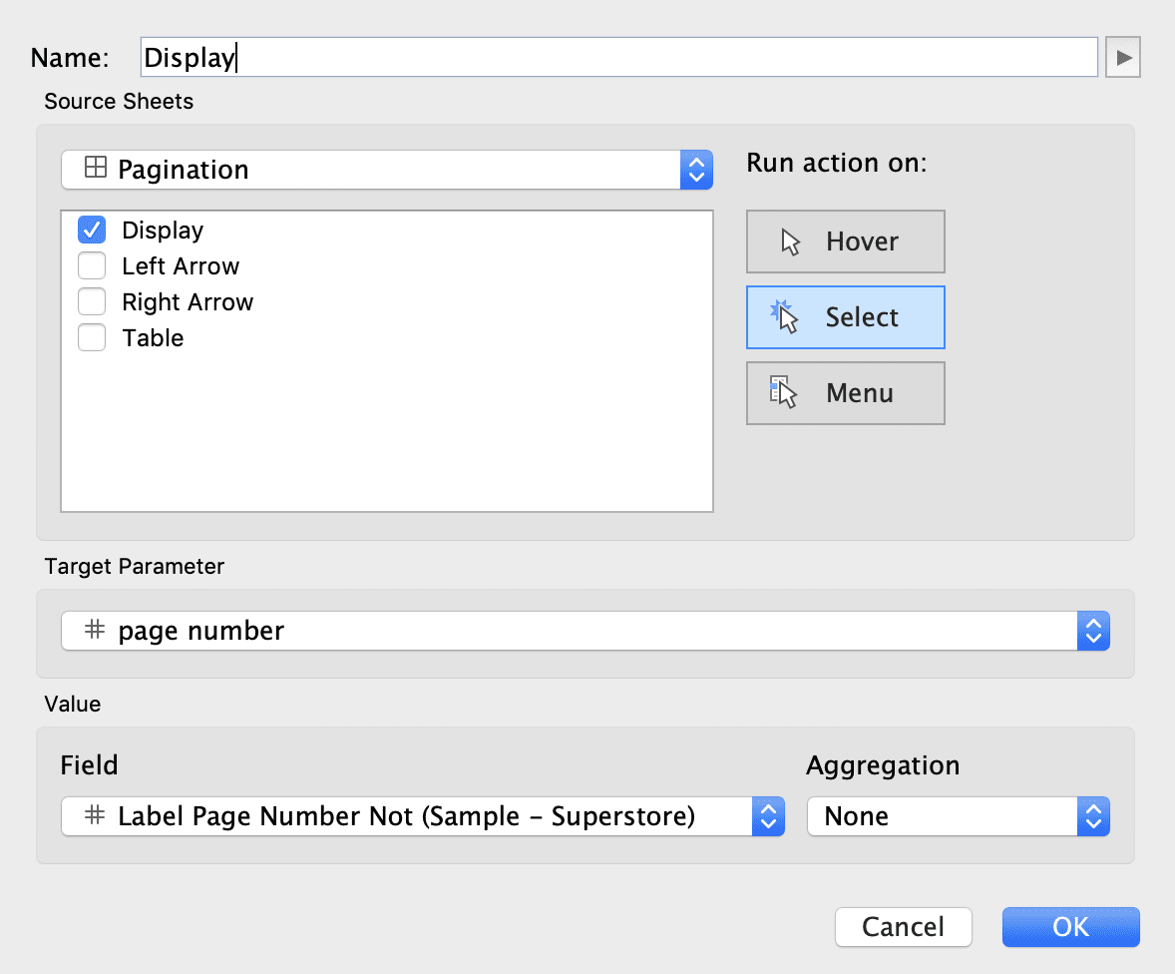This screenshot has width=1175, height=974.
Task: Check the Right Arrow sheet
Action: pos(92,301)
